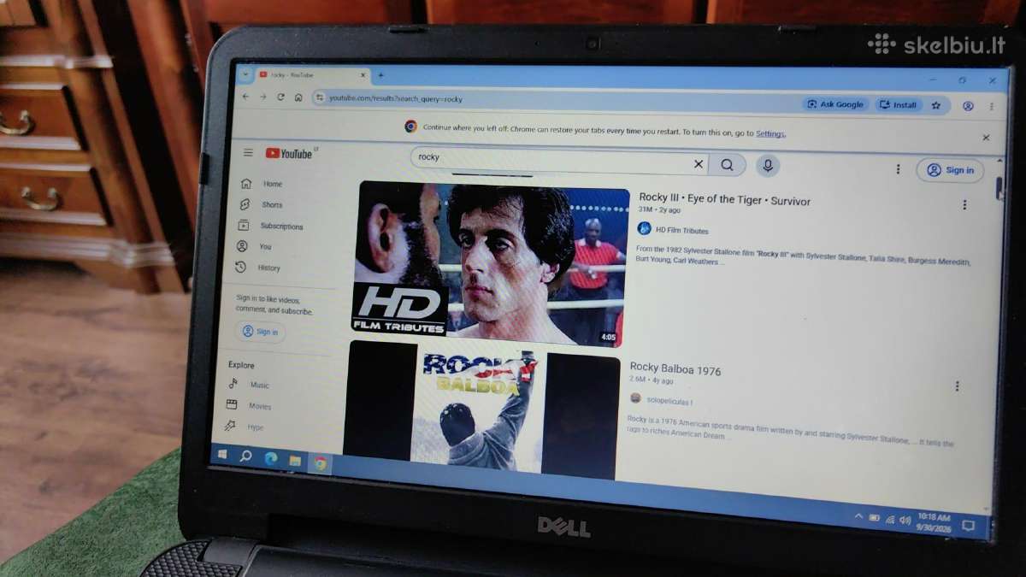Open Music under Explore
This screenshot has width=1026, height=577.
point(250,385)
